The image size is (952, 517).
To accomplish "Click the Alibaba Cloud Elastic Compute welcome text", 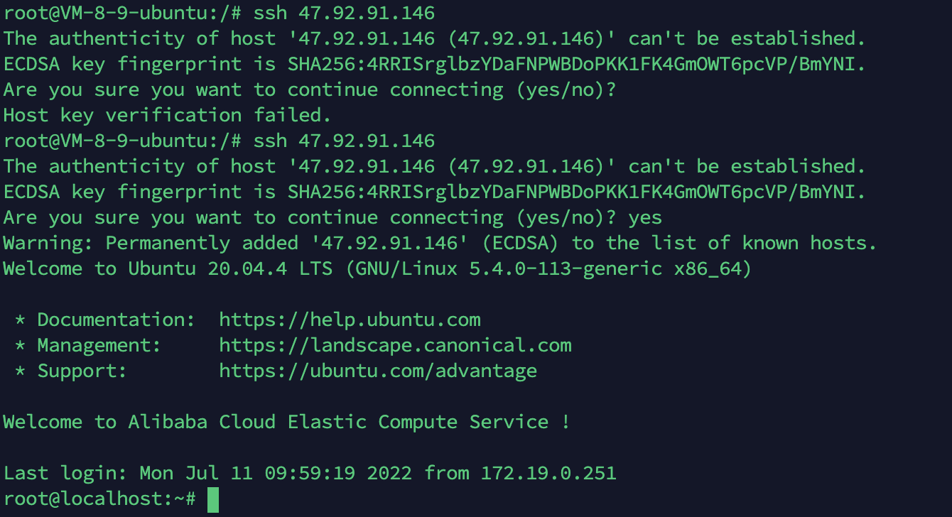I will pos(287,422).
